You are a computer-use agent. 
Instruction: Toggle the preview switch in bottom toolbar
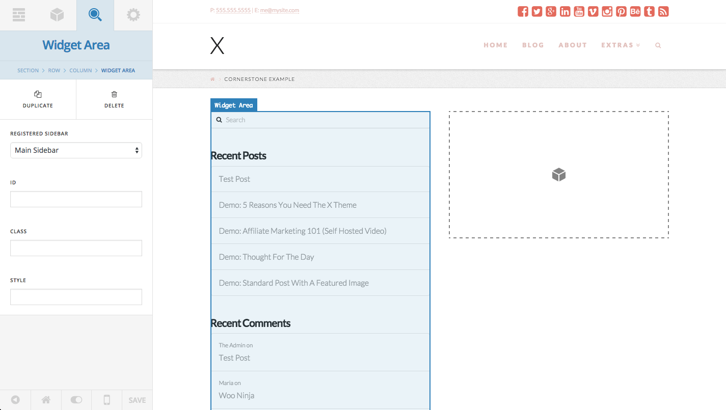pos(76,400)
